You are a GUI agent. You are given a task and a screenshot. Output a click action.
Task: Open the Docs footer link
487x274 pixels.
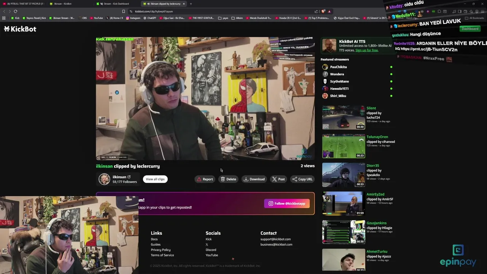(x=154, y=239)
